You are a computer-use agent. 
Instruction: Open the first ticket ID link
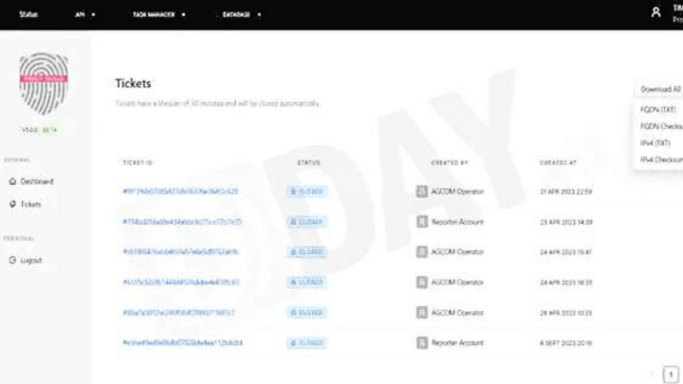(x=180, y=192)
